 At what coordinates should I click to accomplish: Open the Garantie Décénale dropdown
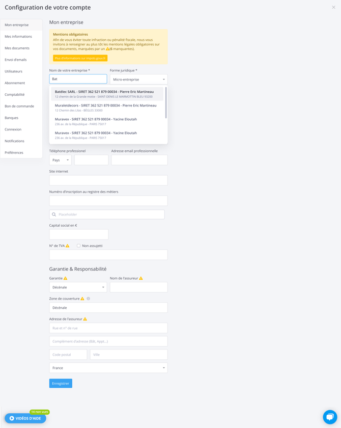(78, 287)
